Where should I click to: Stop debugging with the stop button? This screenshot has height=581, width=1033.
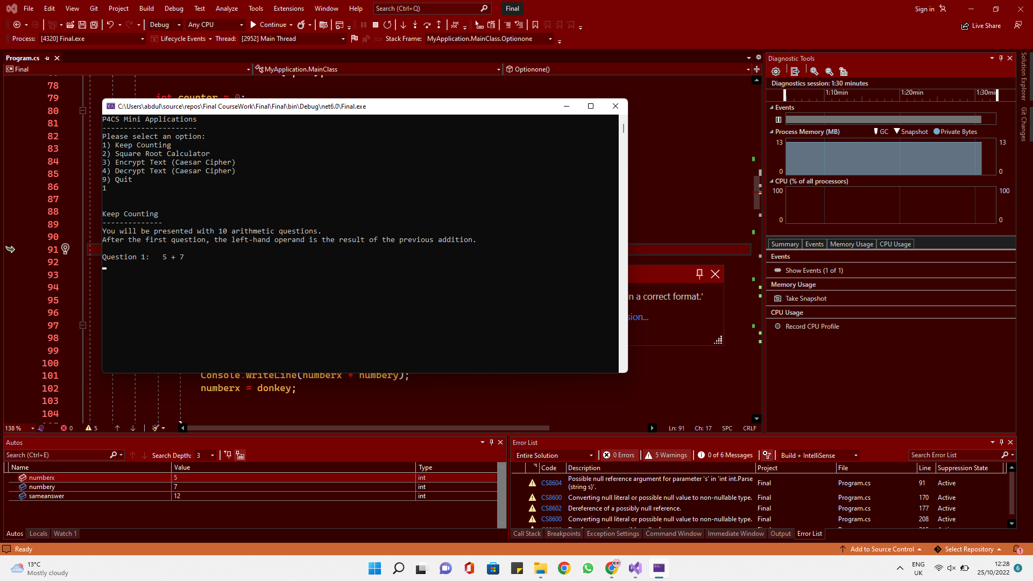click(376, 25)
